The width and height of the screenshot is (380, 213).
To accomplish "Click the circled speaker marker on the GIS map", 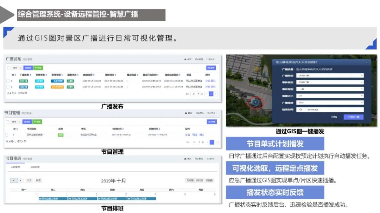I will [x=255, y=102].
